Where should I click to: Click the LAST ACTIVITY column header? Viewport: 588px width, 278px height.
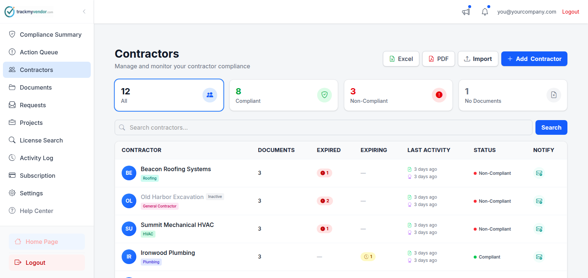pyautogui.click(x=429, y=150)
